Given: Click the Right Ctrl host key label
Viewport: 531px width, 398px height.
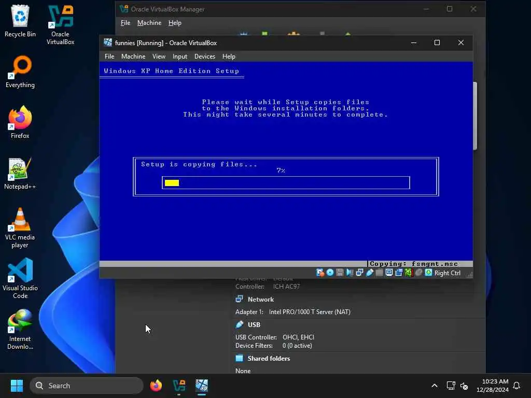Looking at the screenshot, I should 448,273.
